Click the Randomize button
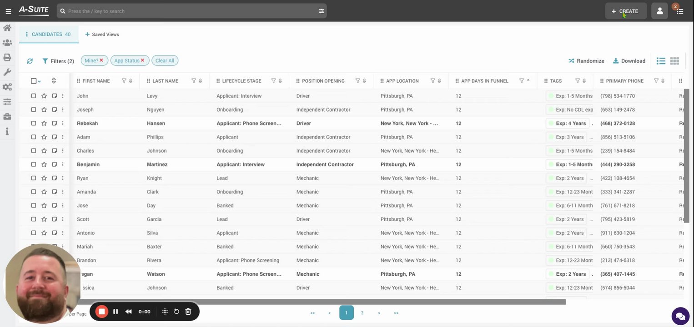This screenshot has height=327, width=694. coord(586,61)
